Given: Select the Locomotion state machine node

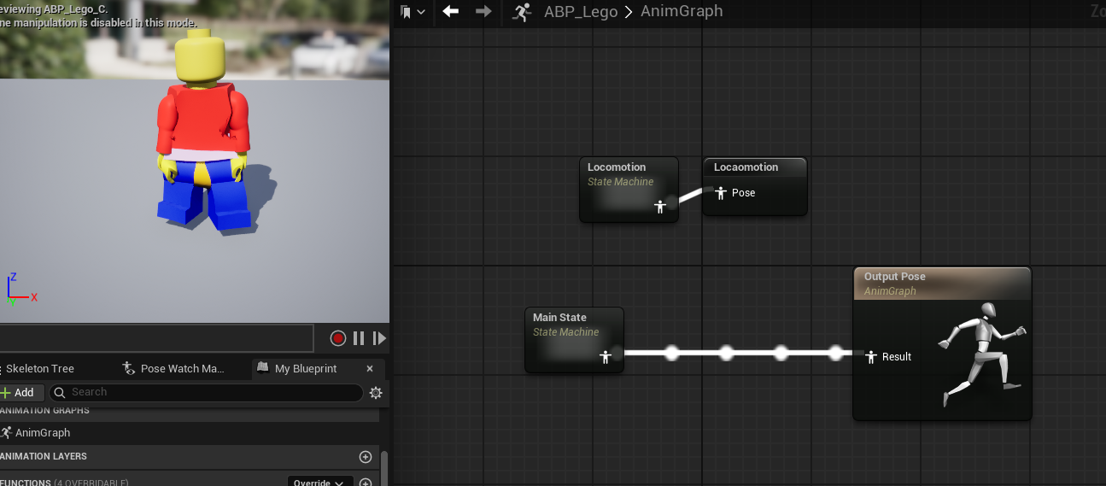Looking at the screenshot, I should (629, 190).
